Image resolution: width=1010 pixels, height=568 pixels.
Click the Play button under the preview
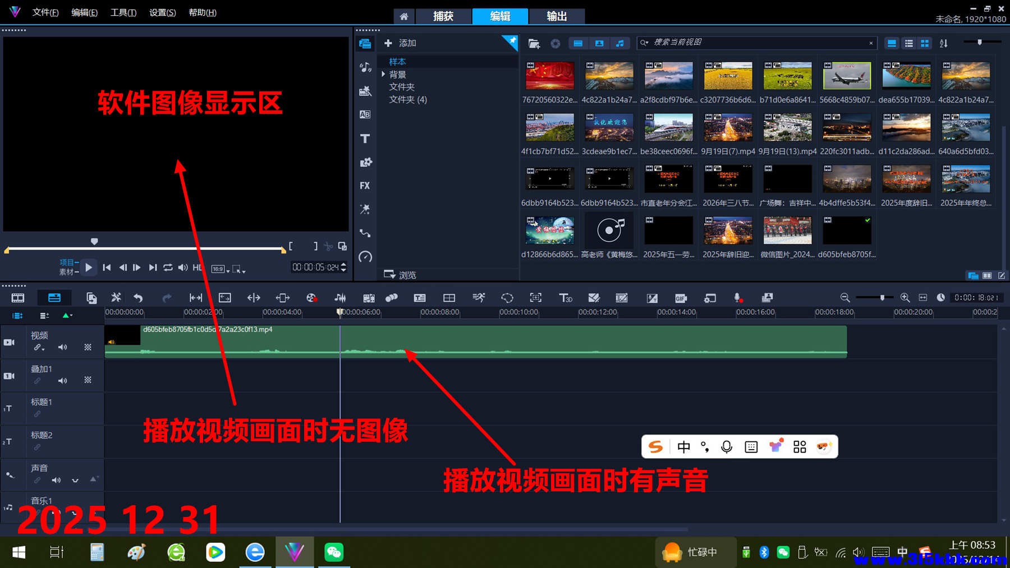89,267
